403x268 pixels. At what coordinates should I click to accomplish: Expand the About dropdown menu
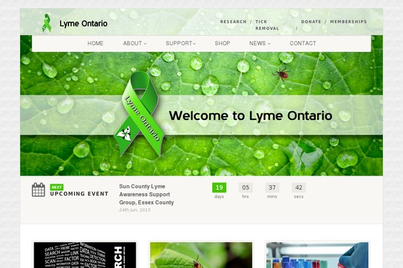(135, 44)
